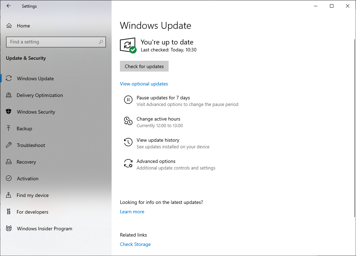Click the pause circle icon

tap(128, 100)
